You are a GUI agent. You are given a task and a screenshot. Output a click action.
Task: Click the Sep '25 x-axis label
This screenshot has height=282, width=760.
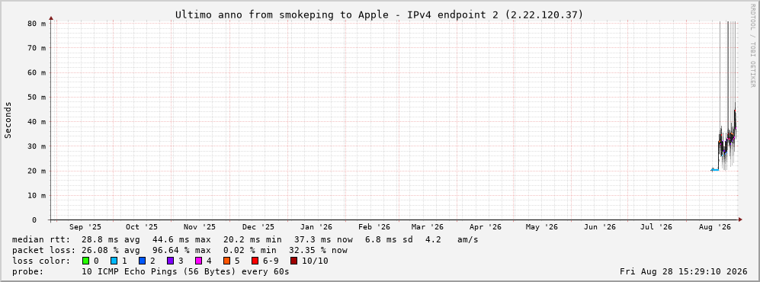85,227
